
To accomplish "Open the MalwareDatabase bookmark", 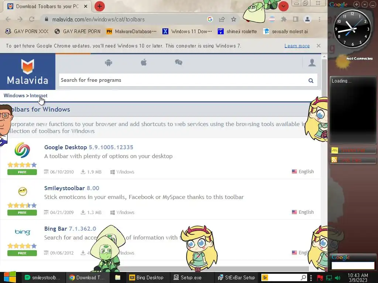I will click(x=131, y=31).
